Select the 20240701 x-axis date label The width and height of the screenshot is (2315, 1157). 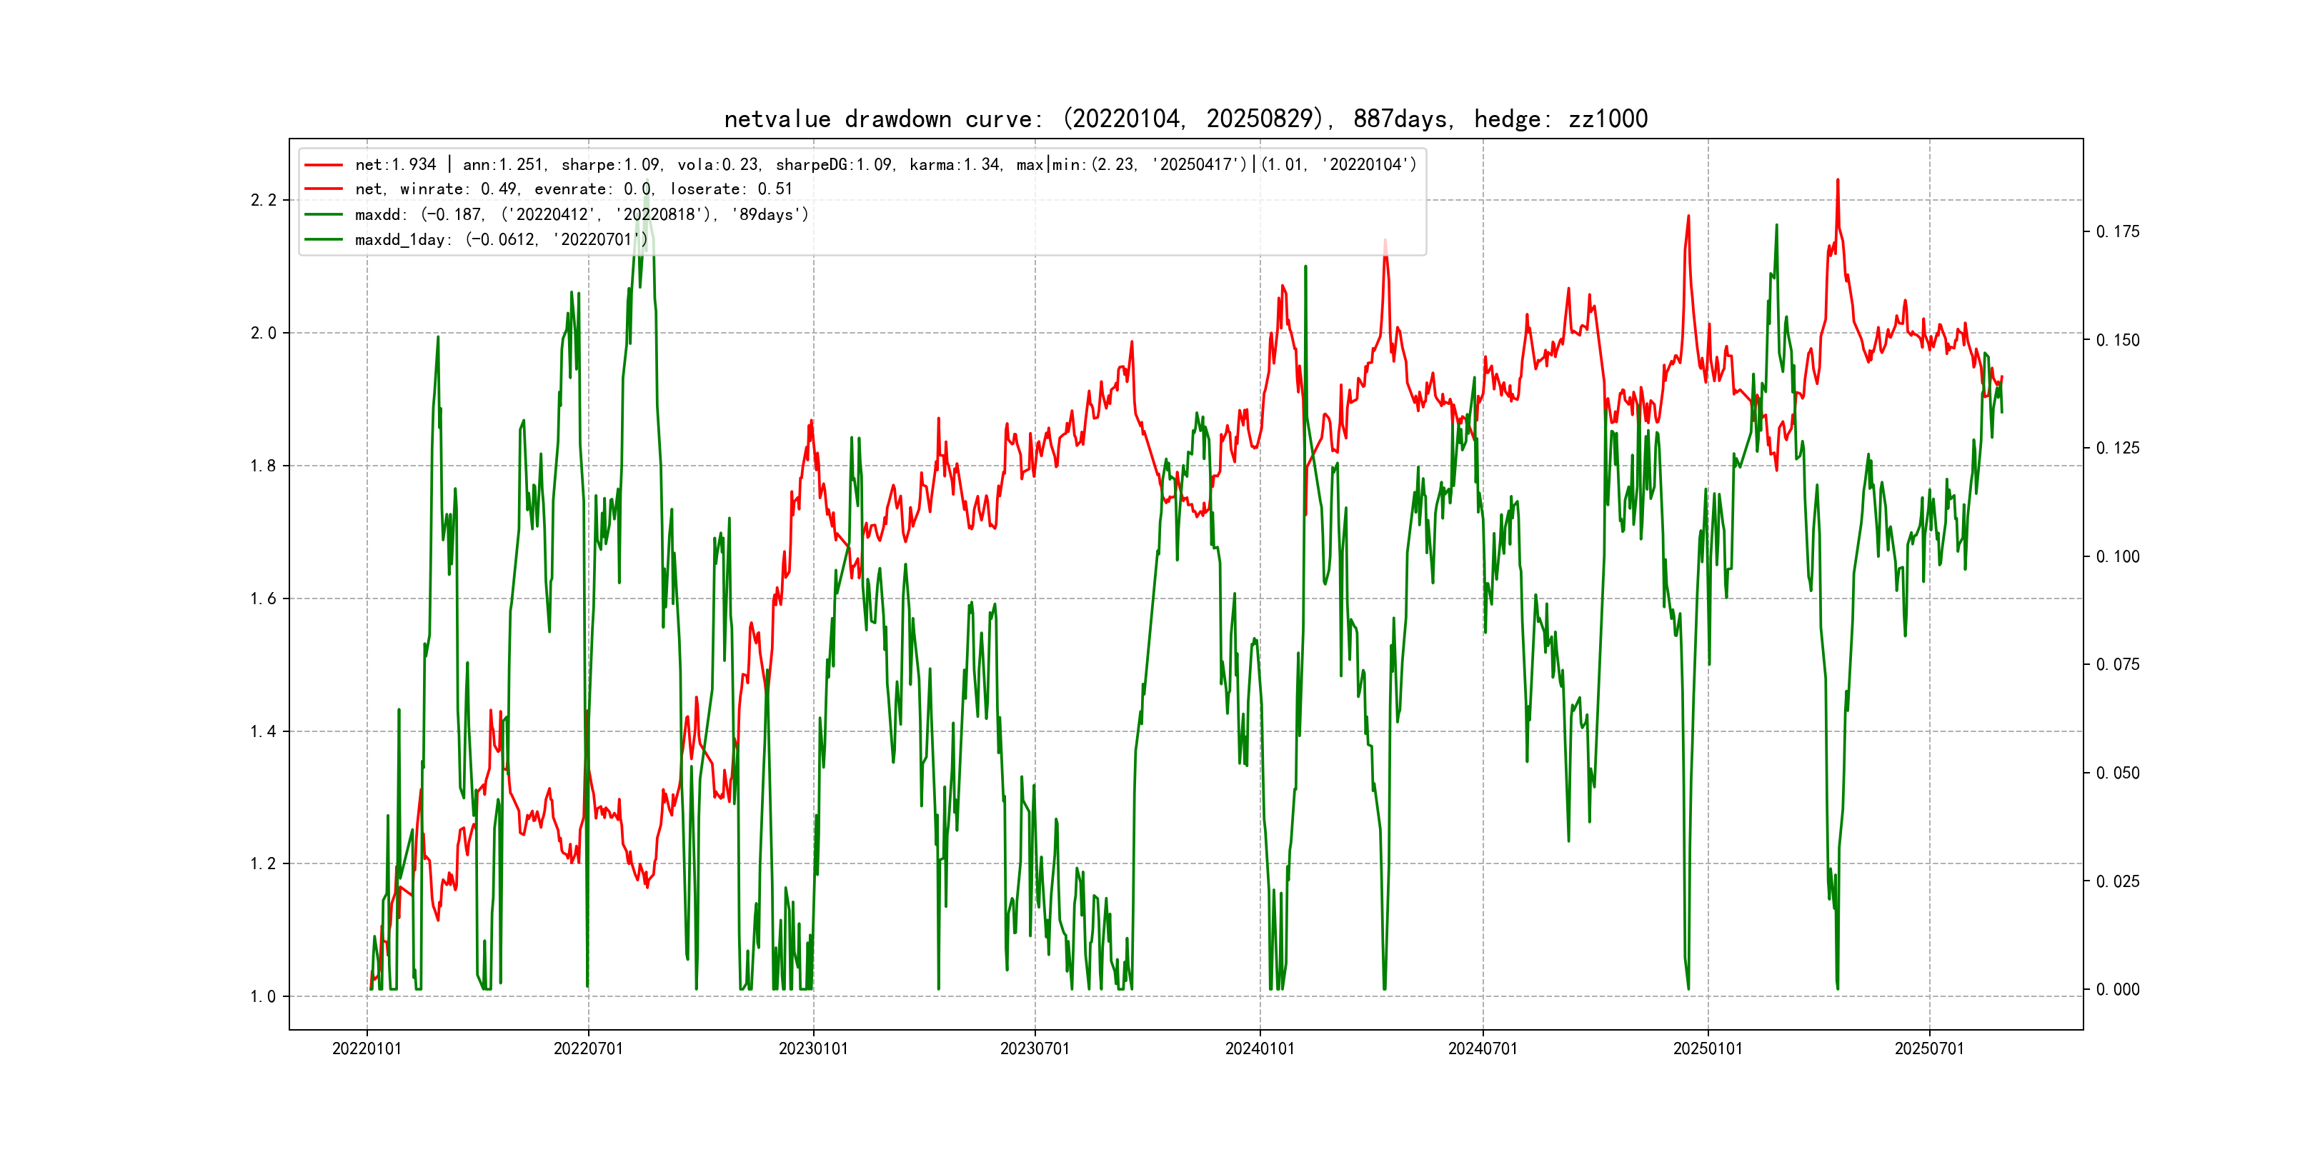click(x=1483, y=1049)
